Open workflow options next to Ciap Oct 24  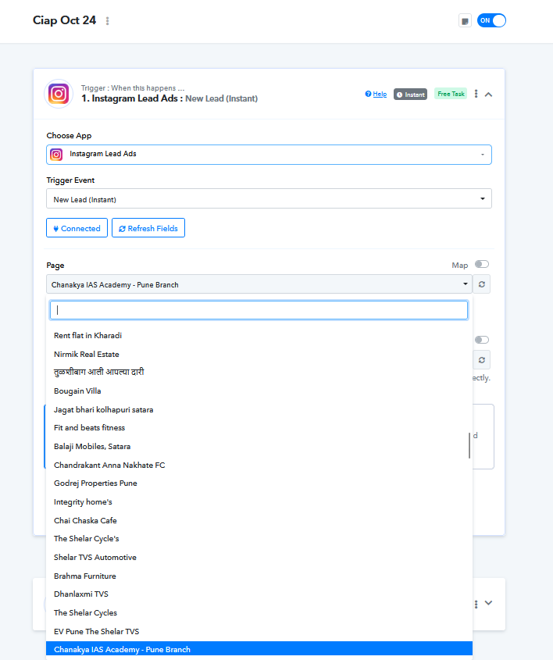(x=107, y=20)
